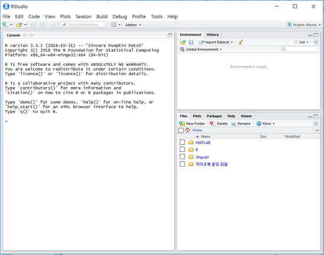Expand the recent files dropdown arrow
324x255 pixels.
pos(25,25)
